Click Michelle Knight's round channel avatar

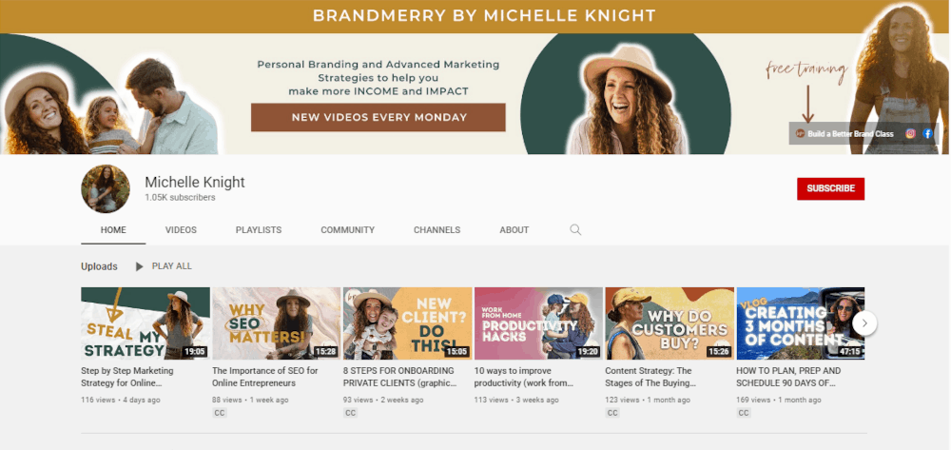click(x=106, y=188)
